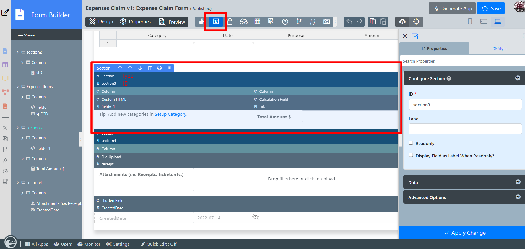Check Display Field as Label When Readonly

[411, 155]
